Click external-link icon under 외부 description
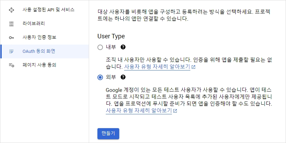 pos(175,111)
